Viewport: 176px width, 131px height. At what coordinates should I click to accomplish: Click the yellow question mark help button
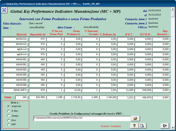tap(134, 126)
